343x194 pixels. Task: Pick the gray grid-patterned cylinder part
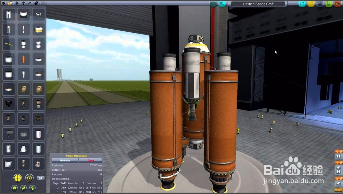[x=23, y=134]
